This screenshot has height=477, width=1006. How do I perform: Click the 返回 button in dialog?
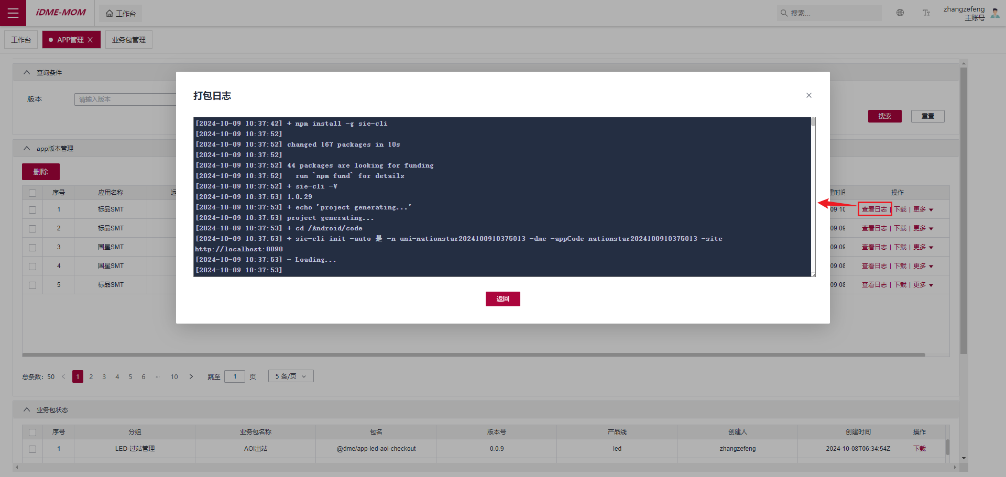pyautogui.click(x=502, y=299)
